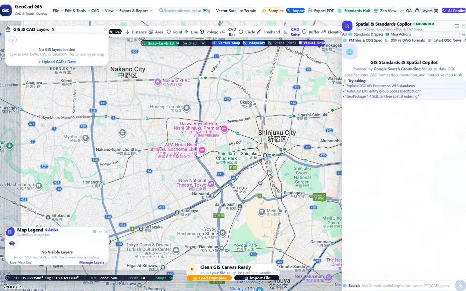Click the Map Legend book icon
The height and width of the screenshot is (291, 466).
pos(10,231)
